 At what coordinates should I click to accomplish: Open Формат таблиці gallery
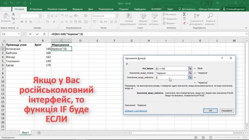coord(143,19)
